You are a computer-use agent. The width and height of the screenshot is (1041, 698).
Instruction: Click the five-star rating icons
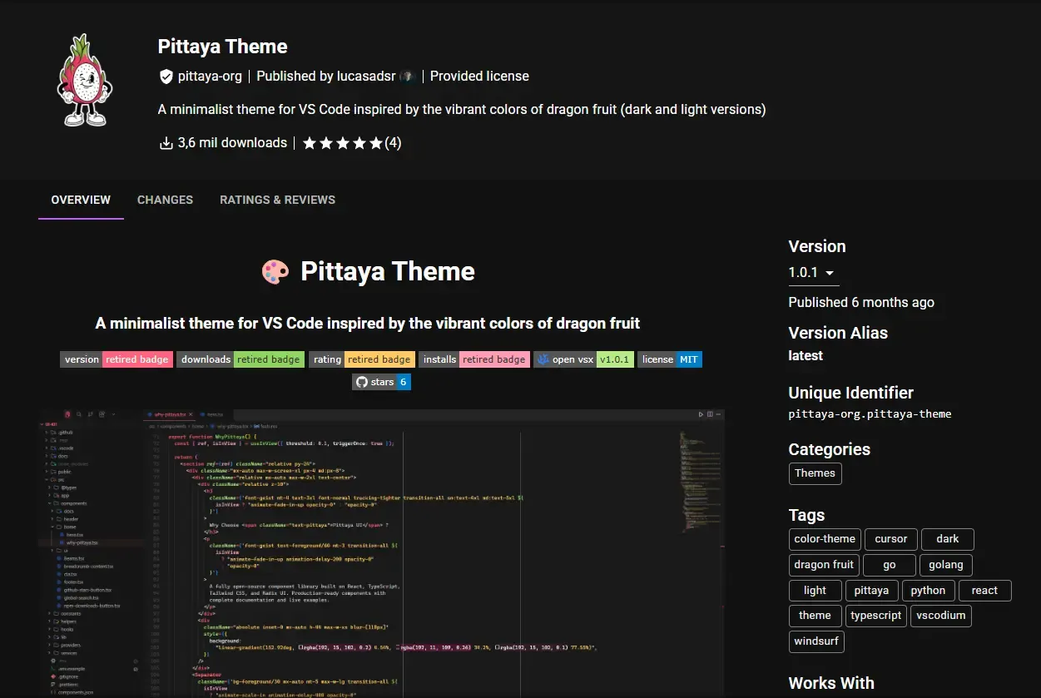click(x=343, y=143)
